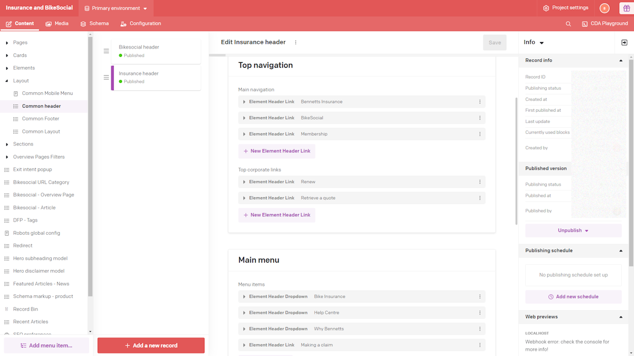Open the Primary environment dropdown
The image size is (634, 356).
116,8
